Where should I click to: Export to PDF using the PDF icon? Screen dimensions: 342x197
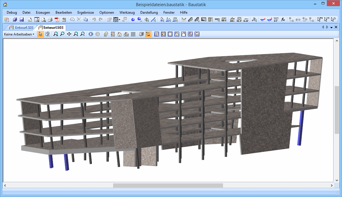tap(57, 20)
